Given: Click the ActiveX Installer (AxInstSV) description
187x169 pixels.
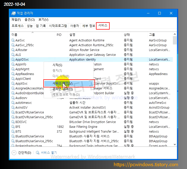Looking at the screenshot, I should [x=87, y=107].
